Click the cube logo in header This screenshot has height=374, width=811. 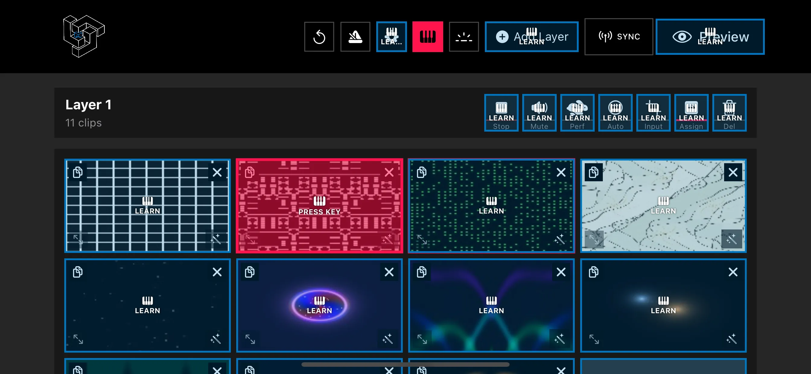pos(84,36)
